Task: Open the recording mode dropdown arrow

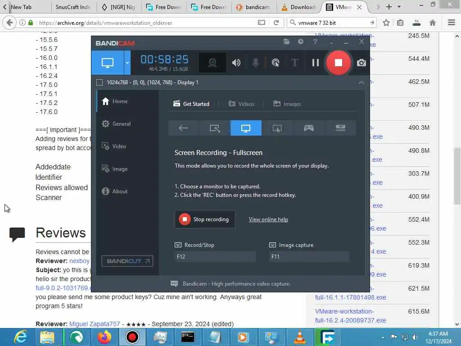Action: click(x=127, y=62)
